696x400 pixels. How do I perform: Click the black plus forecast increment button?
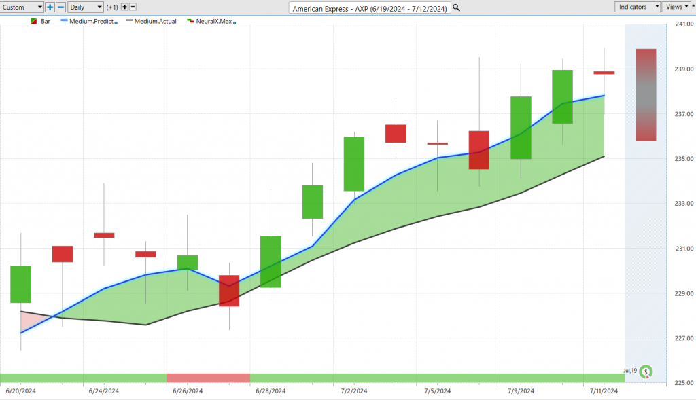(124, 7)
